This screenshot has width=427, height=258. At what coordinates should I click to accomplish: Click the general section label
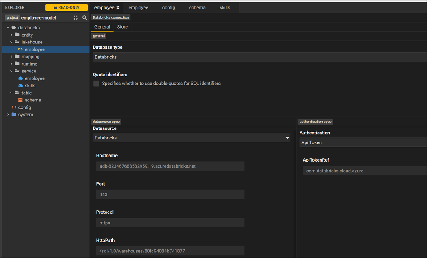coord(99,36)
